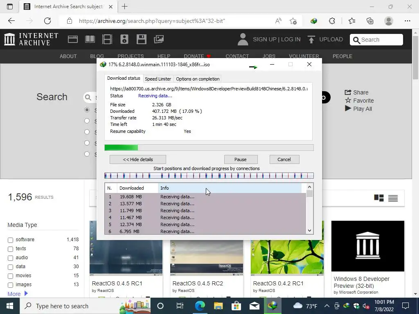Image resolution: width=419 pixels, height=314 pixels.
Task: Click Favorite link on search page
Action: (359, 101)
